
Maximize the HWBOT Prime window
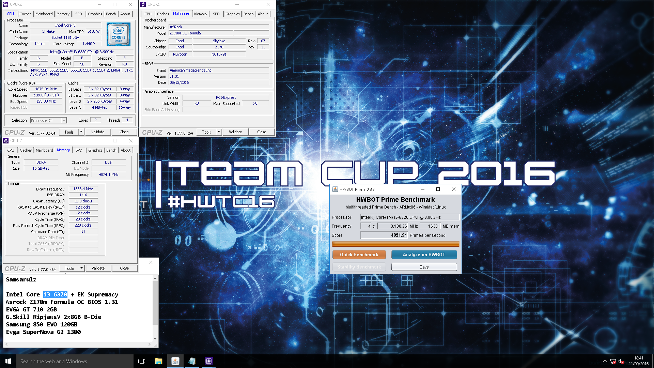pos(438,189)
